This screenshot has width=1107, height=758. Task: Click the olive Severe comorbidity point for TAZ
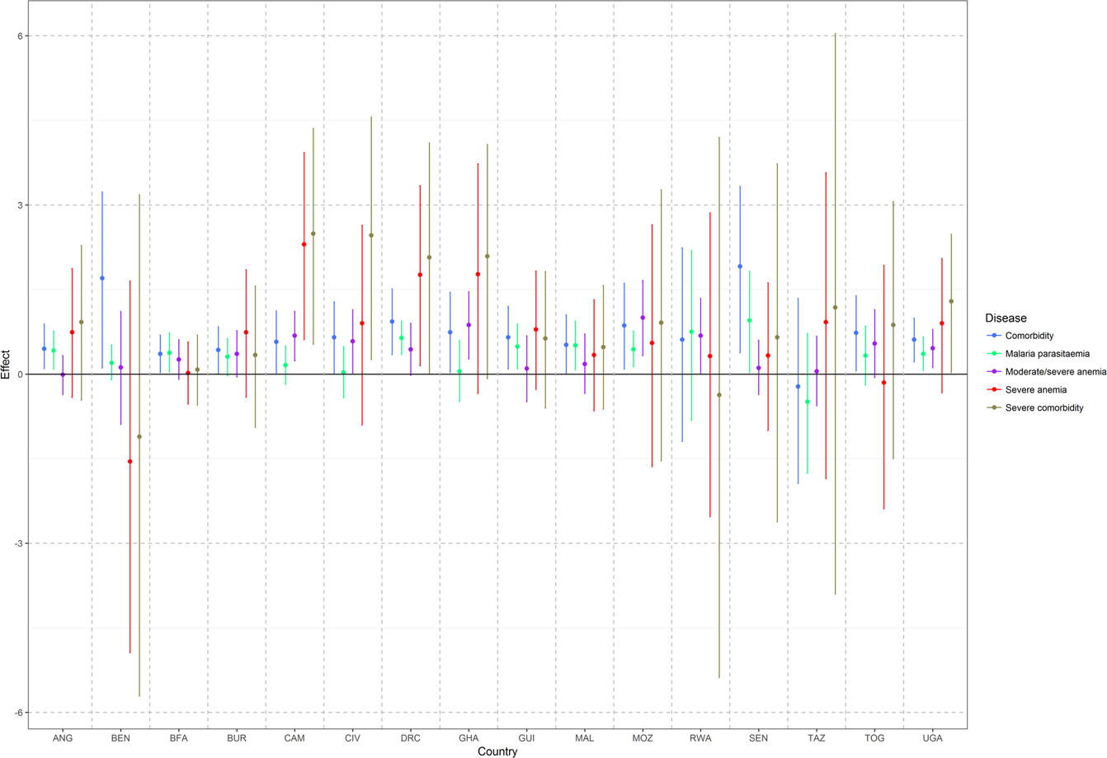click(x=835, y=308)
